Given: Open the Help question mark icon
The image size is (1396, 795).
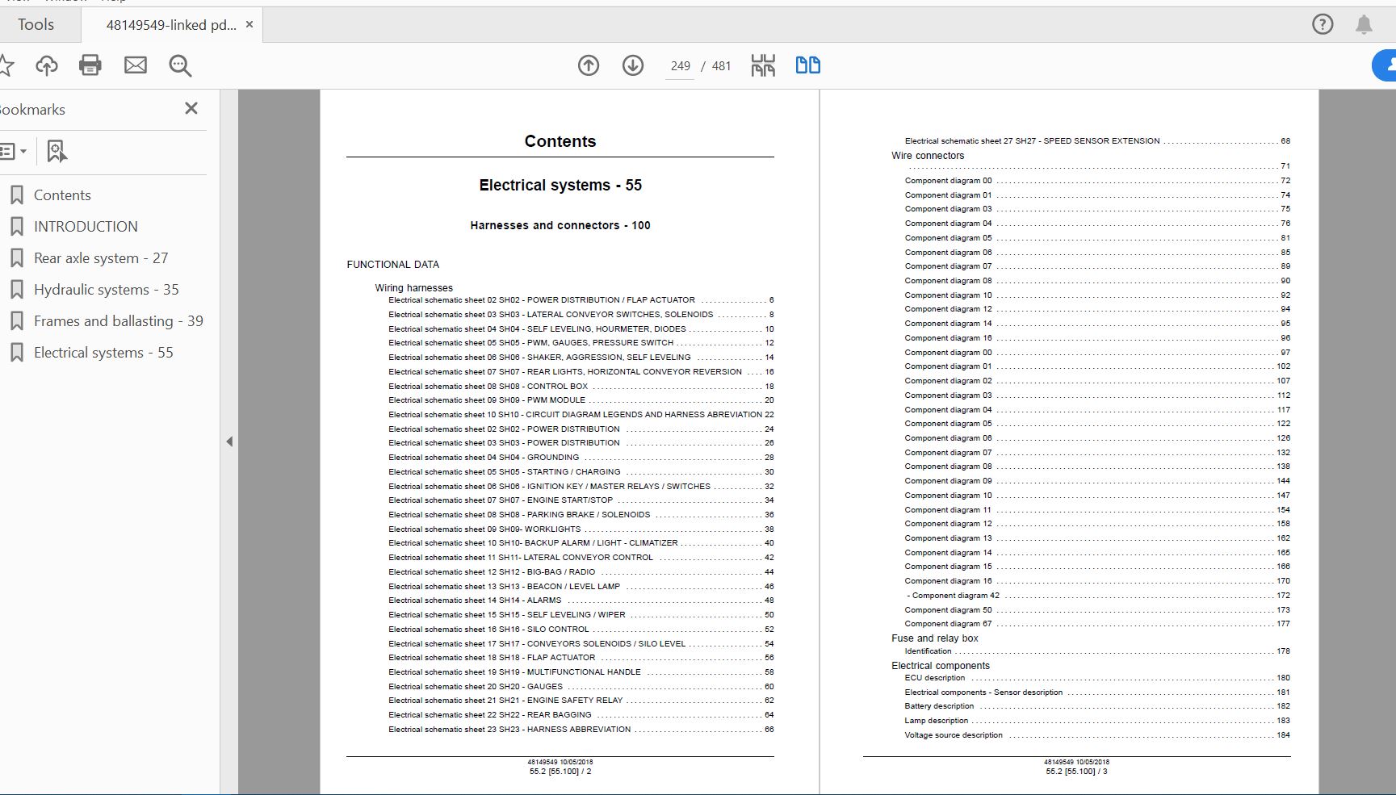Looking at the screenshot, I should pyautogui.click(x=1323, y=24).
